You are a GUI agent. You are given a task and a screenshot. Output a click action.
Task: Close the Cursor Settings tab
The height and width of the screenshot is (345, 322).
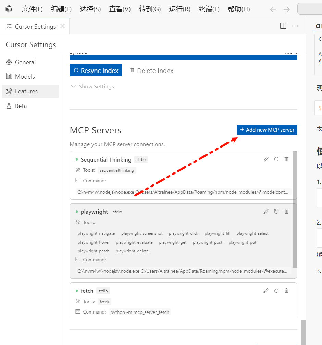[x=62, y=26]
